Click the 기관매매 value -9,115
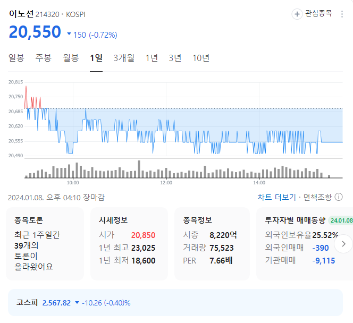 point(324,261)
